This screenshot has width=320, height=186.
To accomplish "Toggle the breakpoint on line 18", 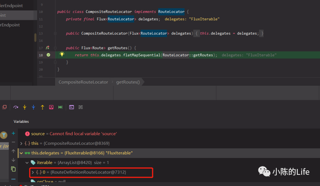I will point(48,55).
